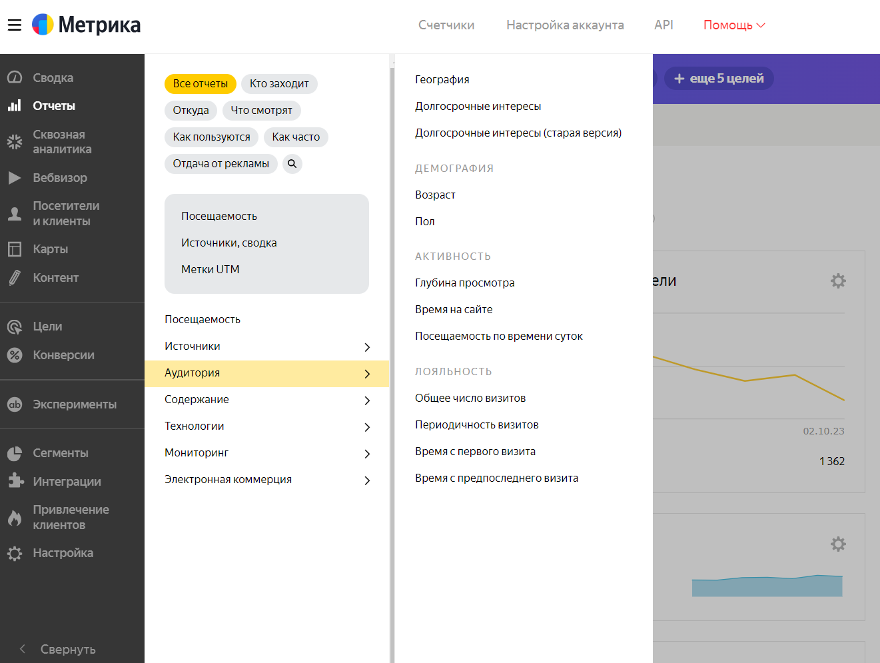
Task: Open Общее число визитов report
Action: pyautogui.click(x=470, y=398)
